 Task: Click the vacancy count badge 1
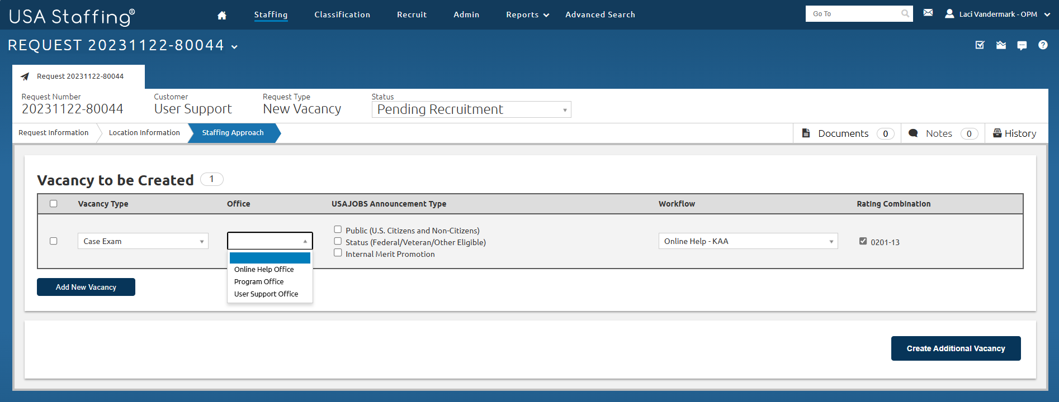tap(212, 179)
